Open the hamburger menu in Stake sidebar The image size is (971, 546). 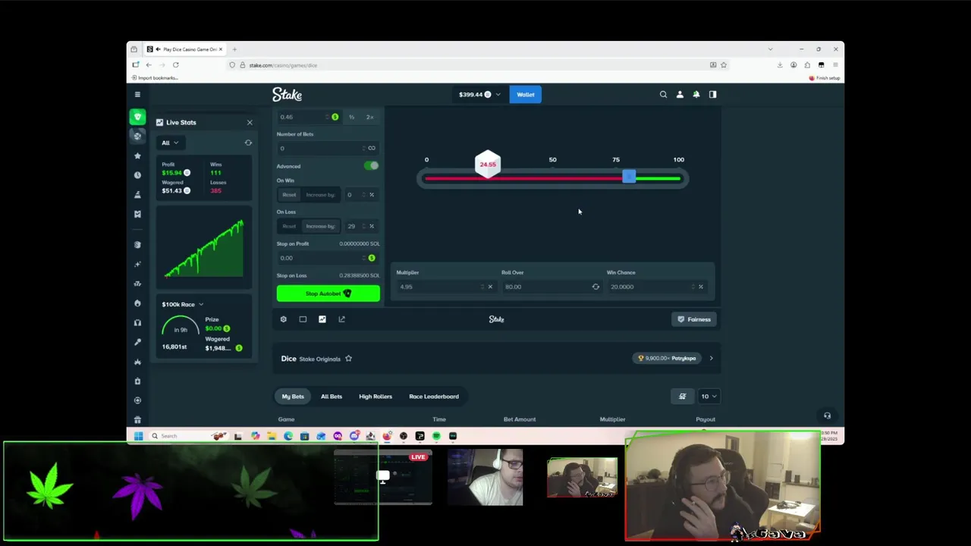137,94
